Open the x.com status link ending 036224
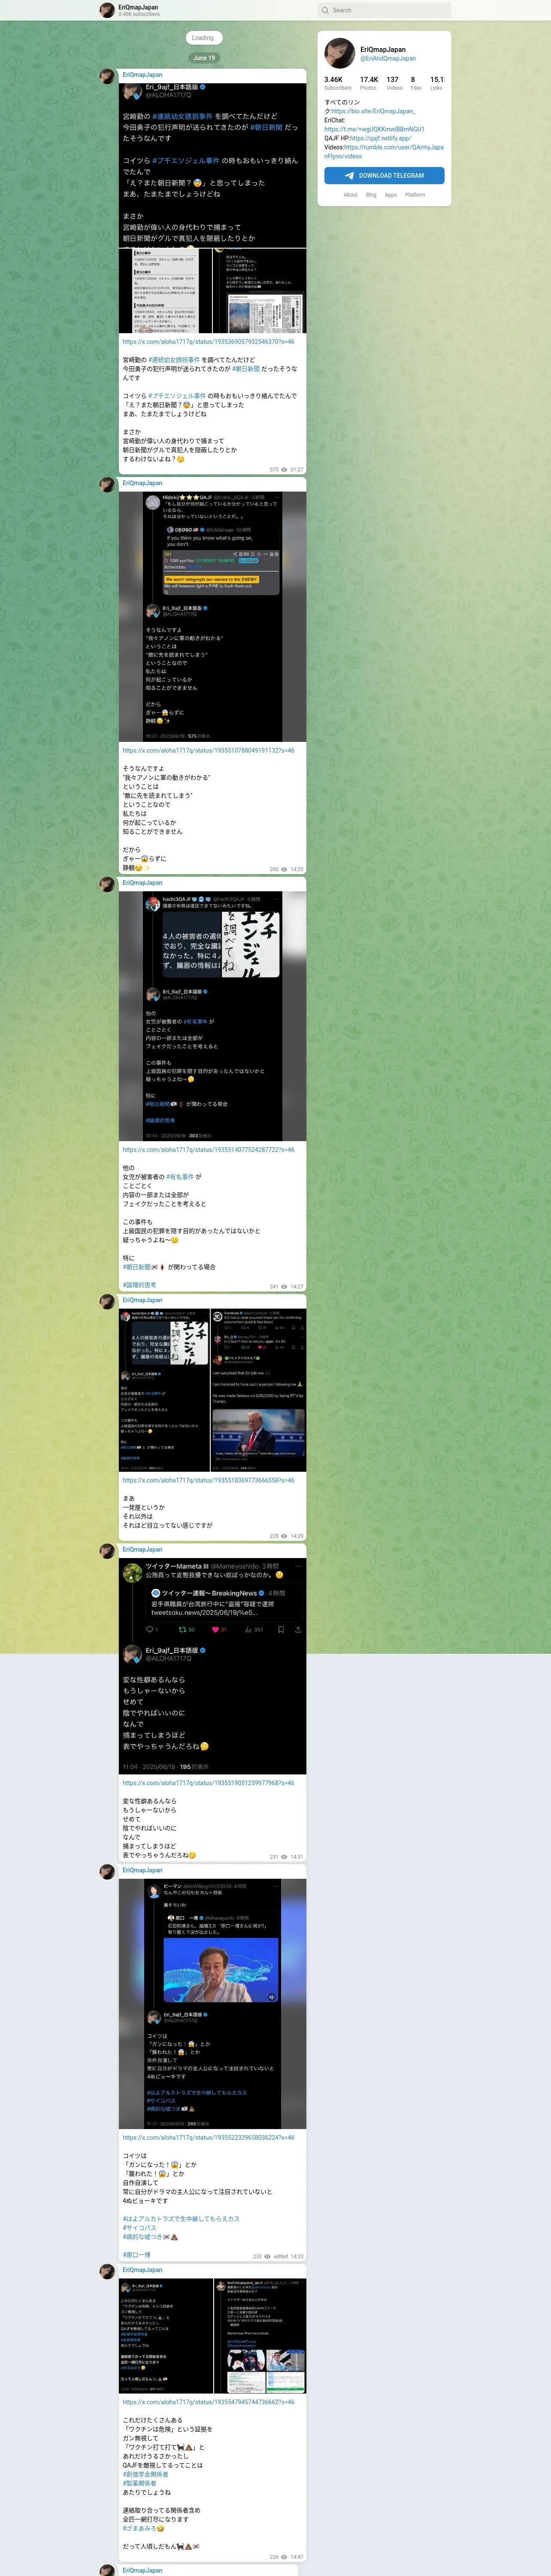 (x=208, y=2138)
